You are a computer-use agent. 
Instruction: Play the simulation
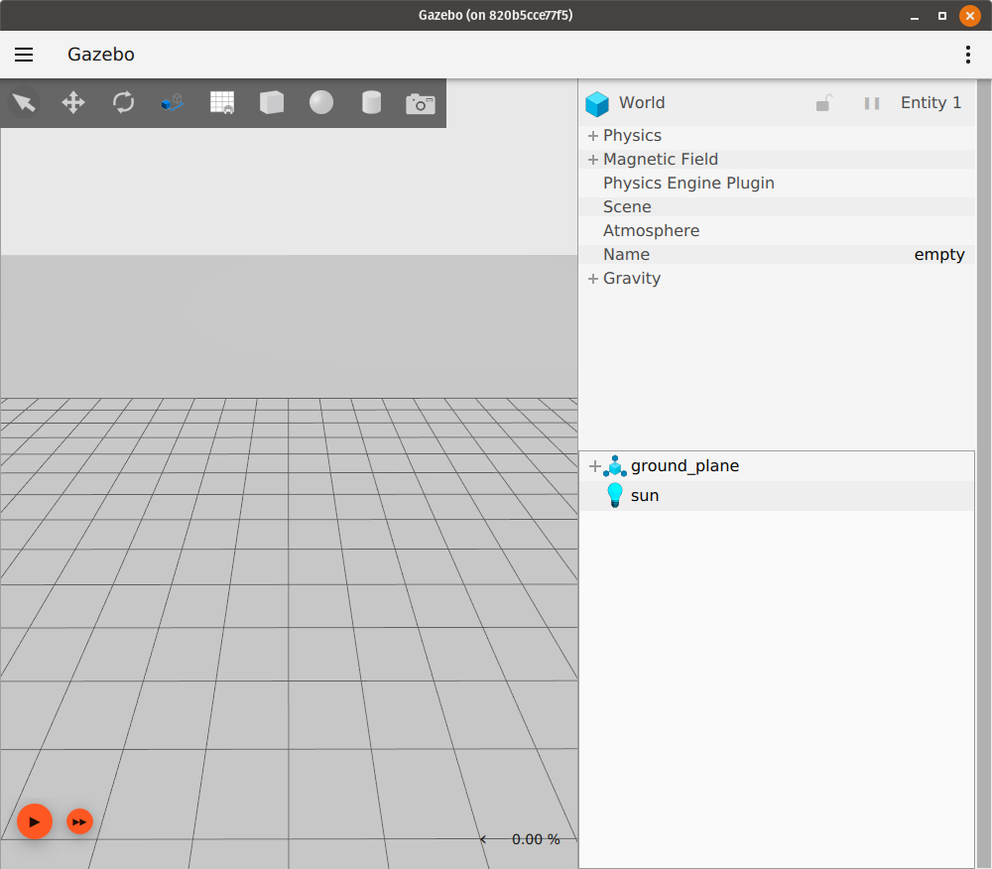[35, 821]
